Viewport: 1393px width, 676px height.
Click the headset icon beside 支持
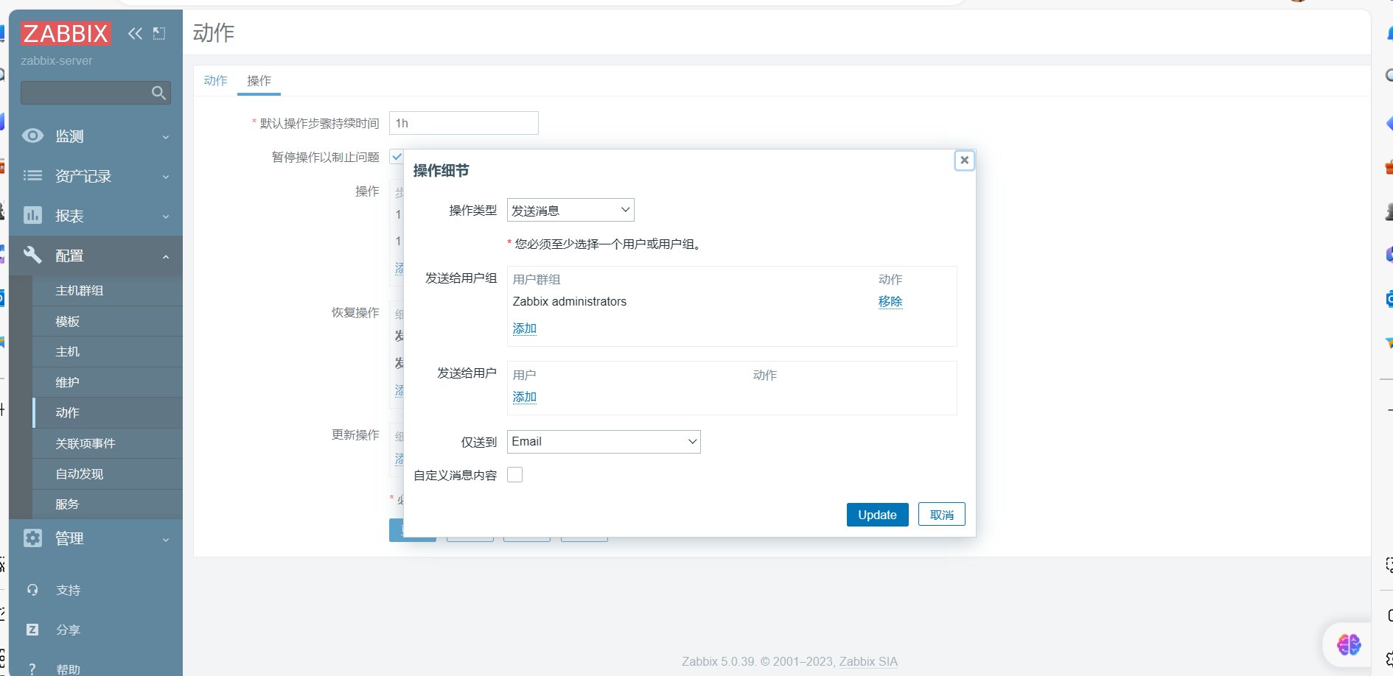[32, 590]
